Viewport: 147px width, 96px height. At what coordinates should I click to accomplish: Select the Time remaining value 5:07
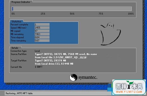pos(42,41)
